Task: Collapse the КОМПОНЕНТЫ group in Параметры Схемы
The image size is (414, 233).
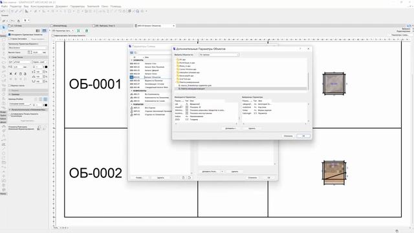Action: pos(131,91)
